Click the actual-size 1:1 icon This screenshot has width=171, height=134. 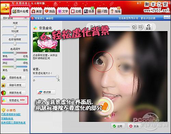(140, 27)
